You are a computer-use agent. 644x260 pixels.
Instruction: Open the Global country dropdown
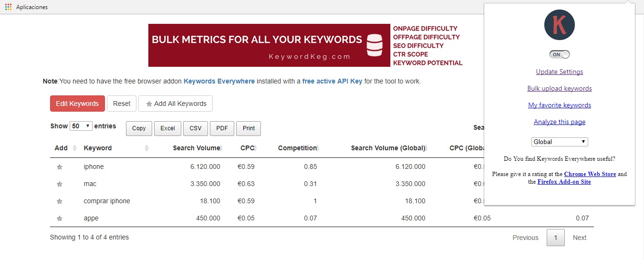click(560, 142)
